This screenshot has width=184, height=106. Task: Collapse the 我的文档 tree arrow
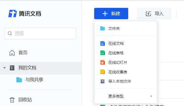pyautogui.click(x=5, y=68)
